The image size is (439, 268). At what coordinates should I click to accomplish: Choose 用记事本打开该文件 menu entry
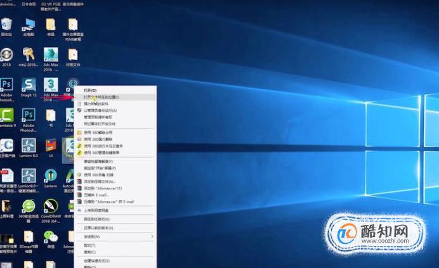(x=115, y=124)
